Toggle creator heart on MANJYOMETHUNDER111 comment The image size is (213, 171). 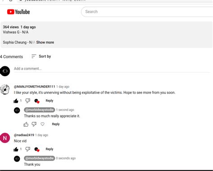pos(37,101)
